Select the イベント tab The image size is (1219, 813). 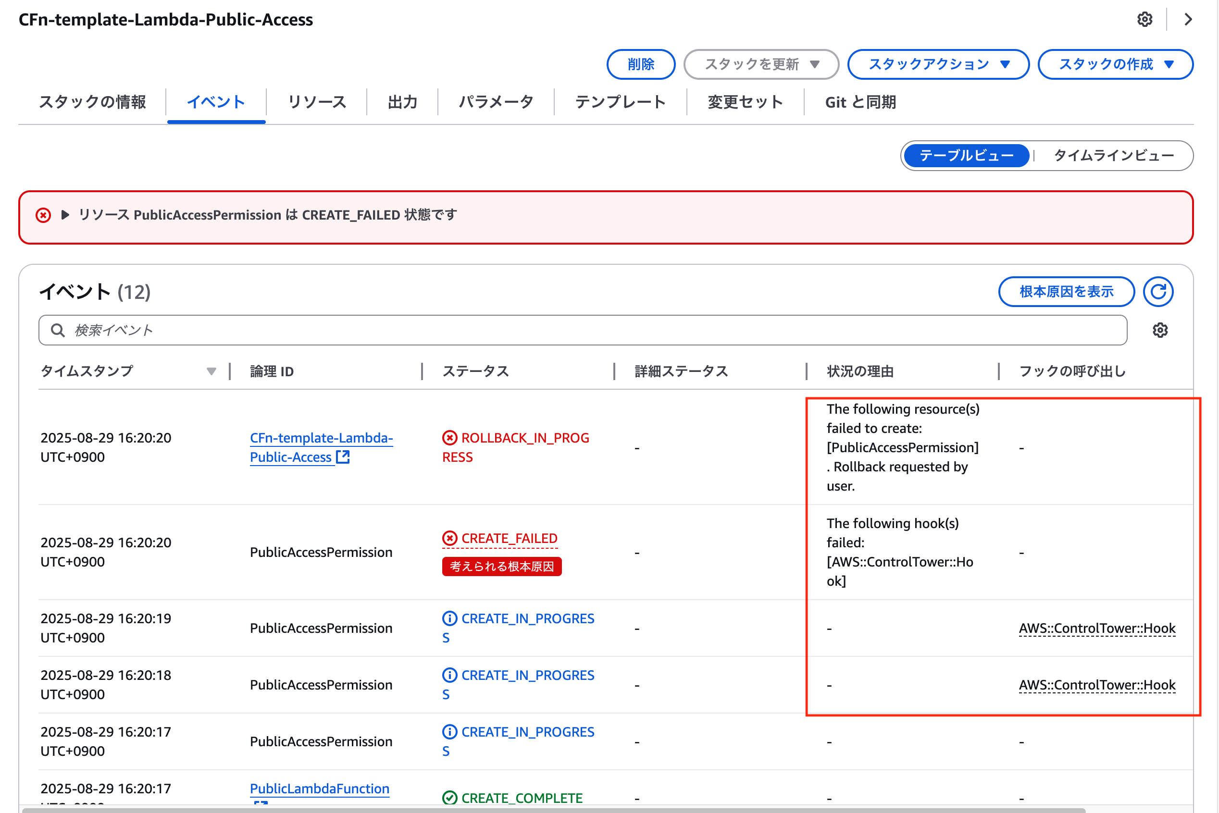tap(216, 102)
